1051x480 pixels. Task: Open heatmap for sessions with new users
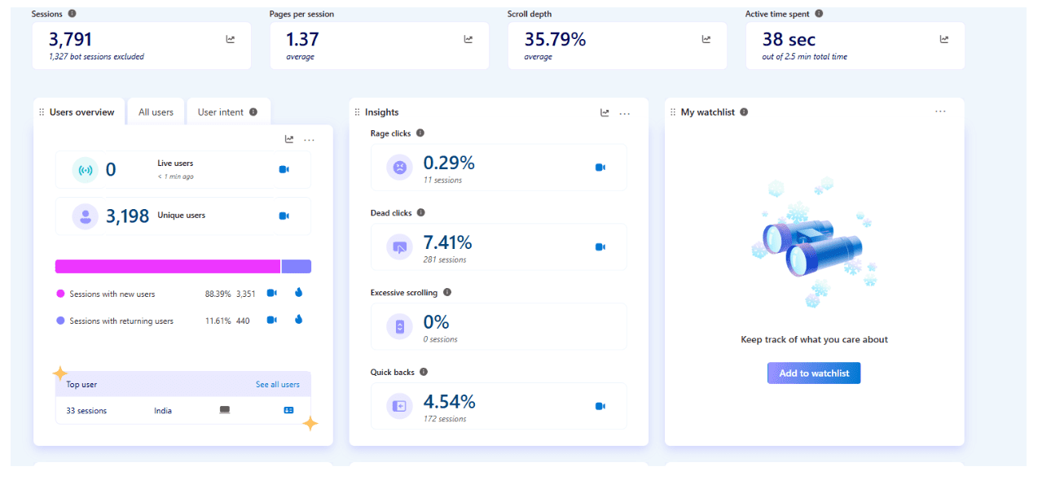(x=298, y=293)
